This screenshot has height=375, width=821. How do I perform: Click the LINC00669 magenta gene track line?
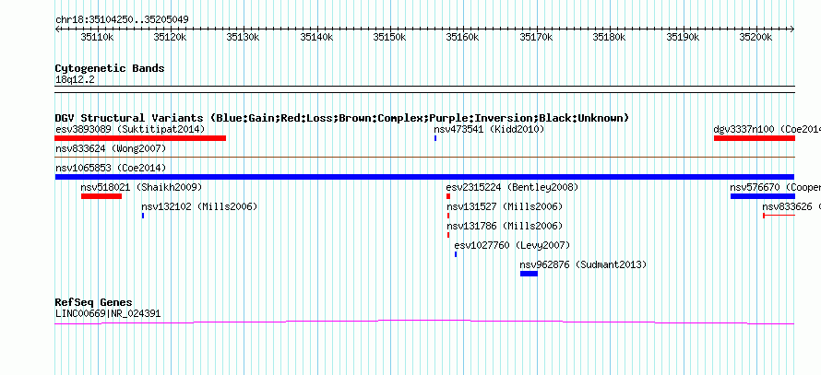click(424, 322)
